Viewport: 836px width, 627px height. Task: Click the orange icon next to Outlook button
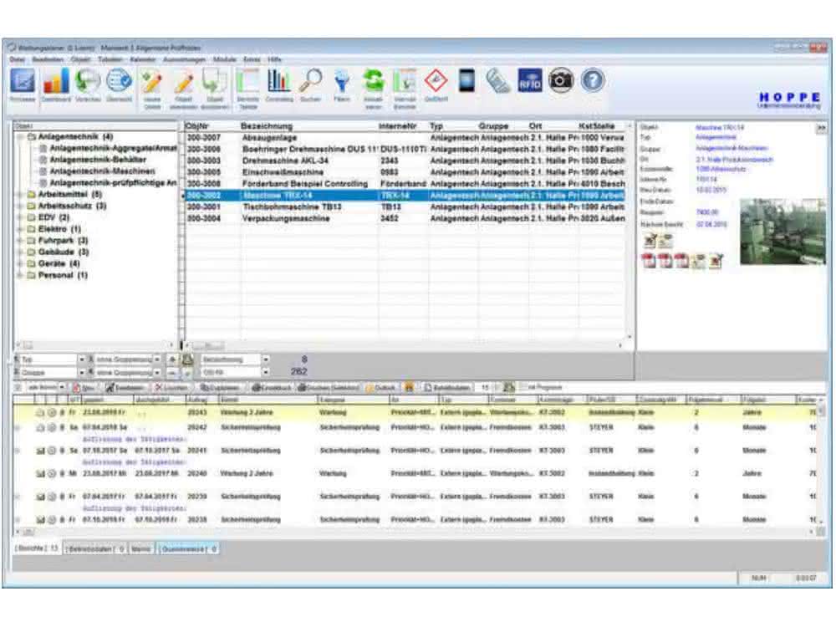tap(409, 388)
